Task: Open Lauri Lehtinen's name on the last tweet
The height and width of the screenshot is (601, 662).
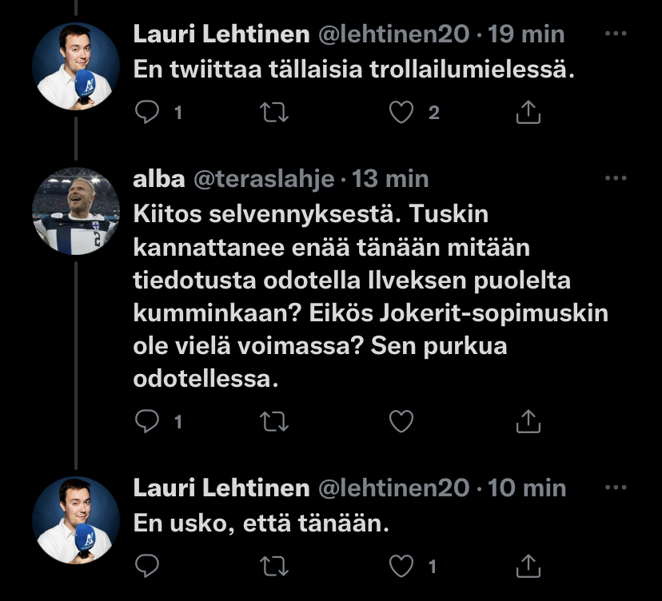Action: pyautogui.click(x=221, y=488)
